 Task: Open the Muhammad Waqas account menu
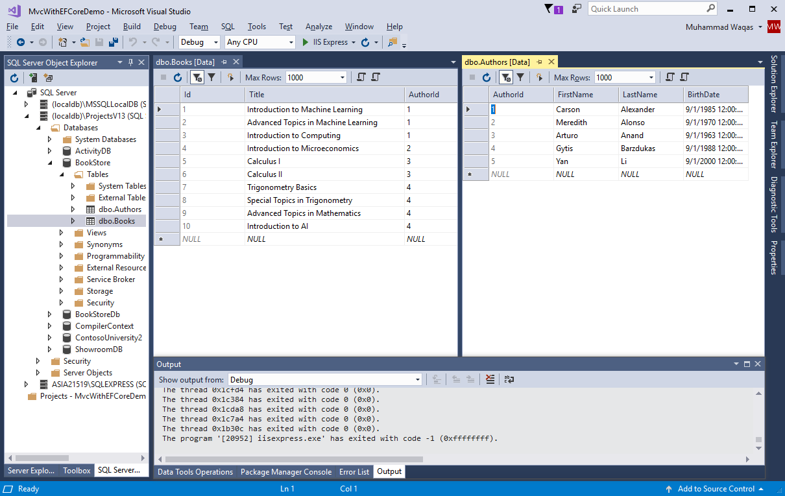coord(724,27)
